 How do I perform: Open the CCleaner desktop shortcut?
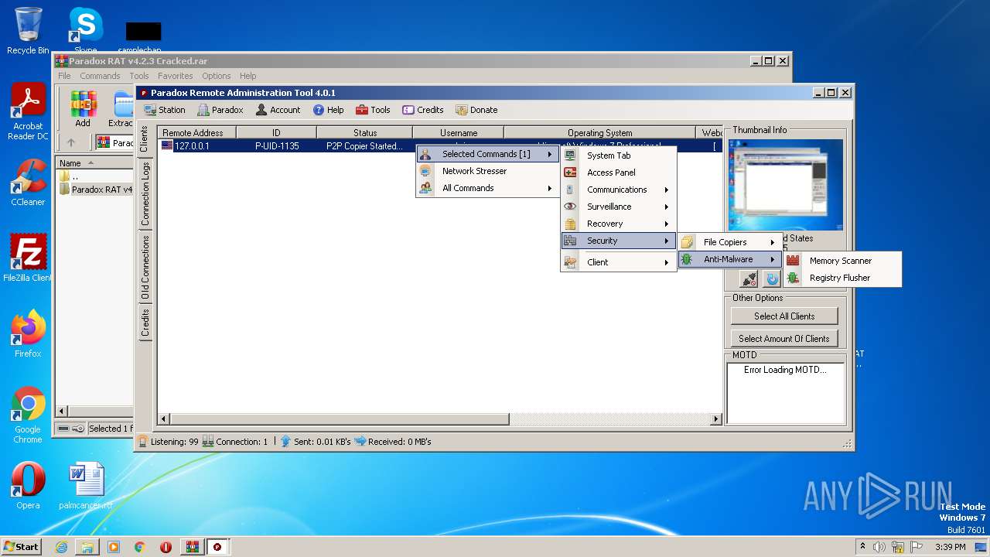[28, 183]
